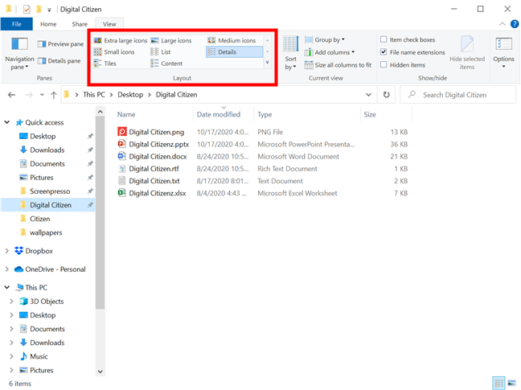Click the Large thumbnails status bar icon
Viewport: 521px width, 390px height.
511,383
